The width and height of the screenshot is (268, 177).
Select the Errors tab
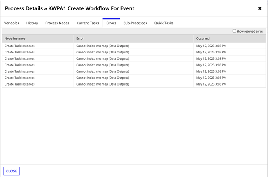click(x=111, y=23)
